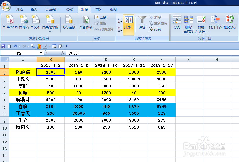Switch to the View (视图) tab

tap(113, 10)
